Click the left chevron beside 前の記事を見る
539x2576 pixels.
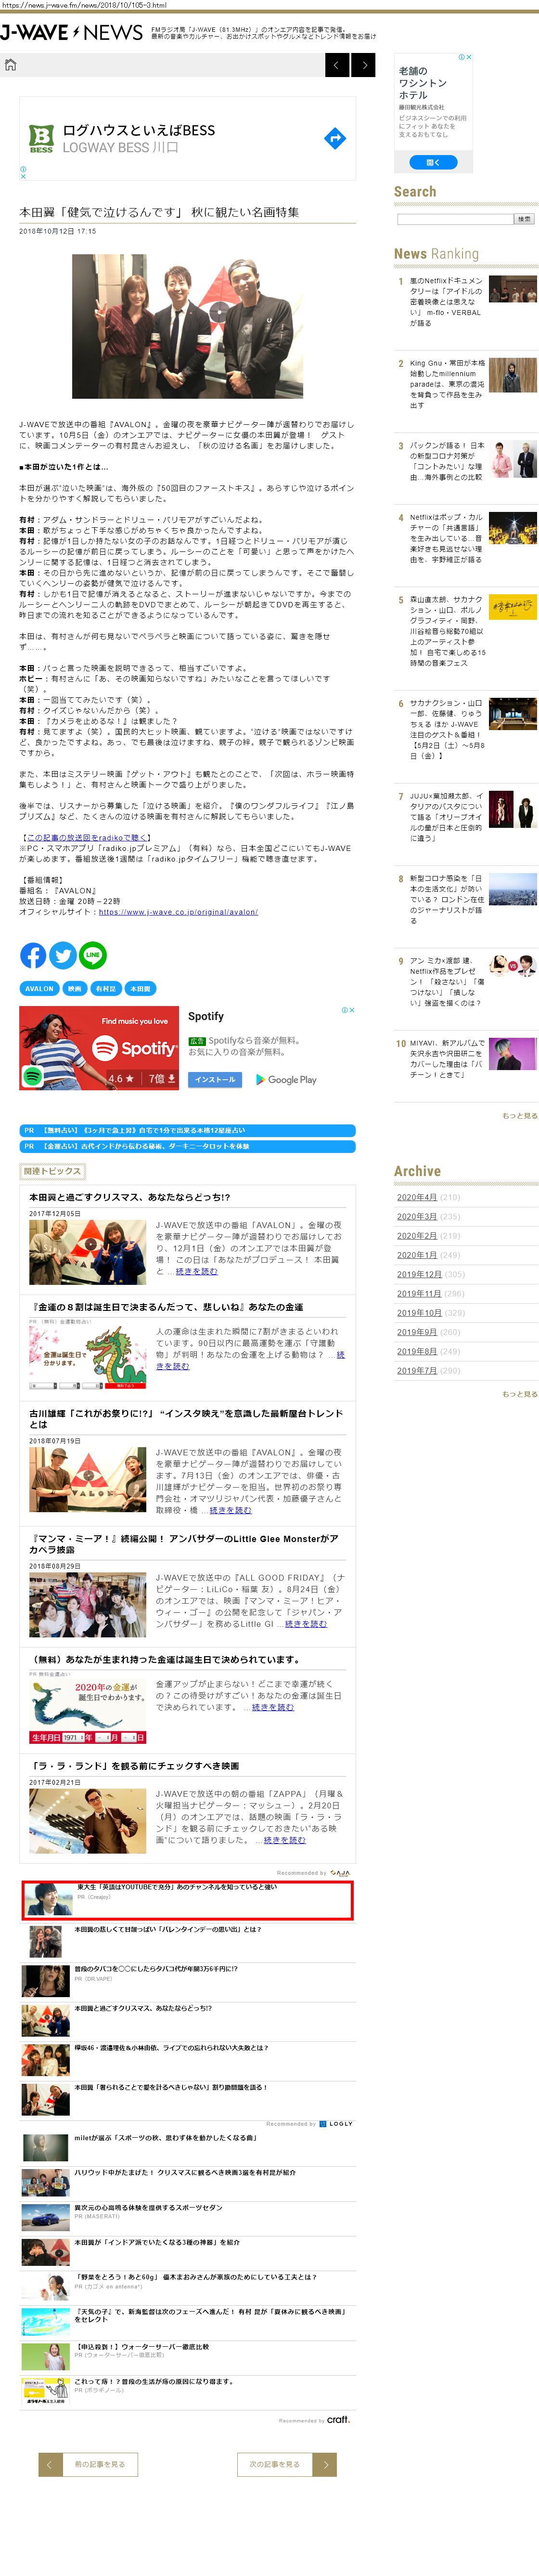[49, 2465]
